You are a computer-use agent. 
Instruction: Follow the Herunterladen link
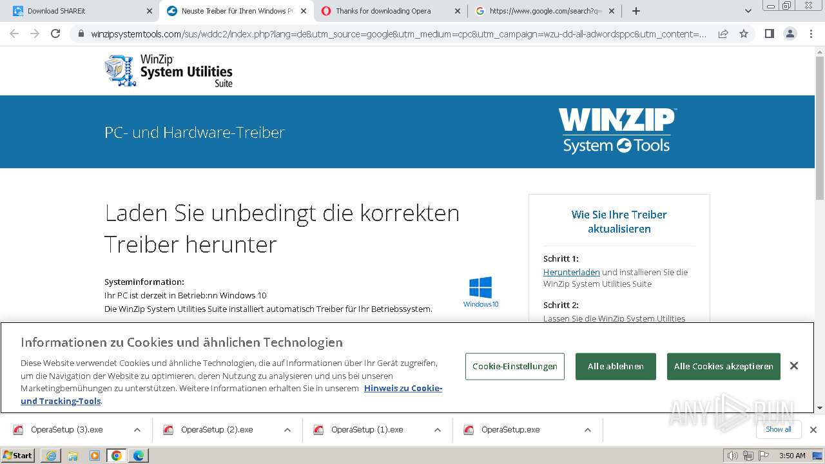[x=571, y=272]
